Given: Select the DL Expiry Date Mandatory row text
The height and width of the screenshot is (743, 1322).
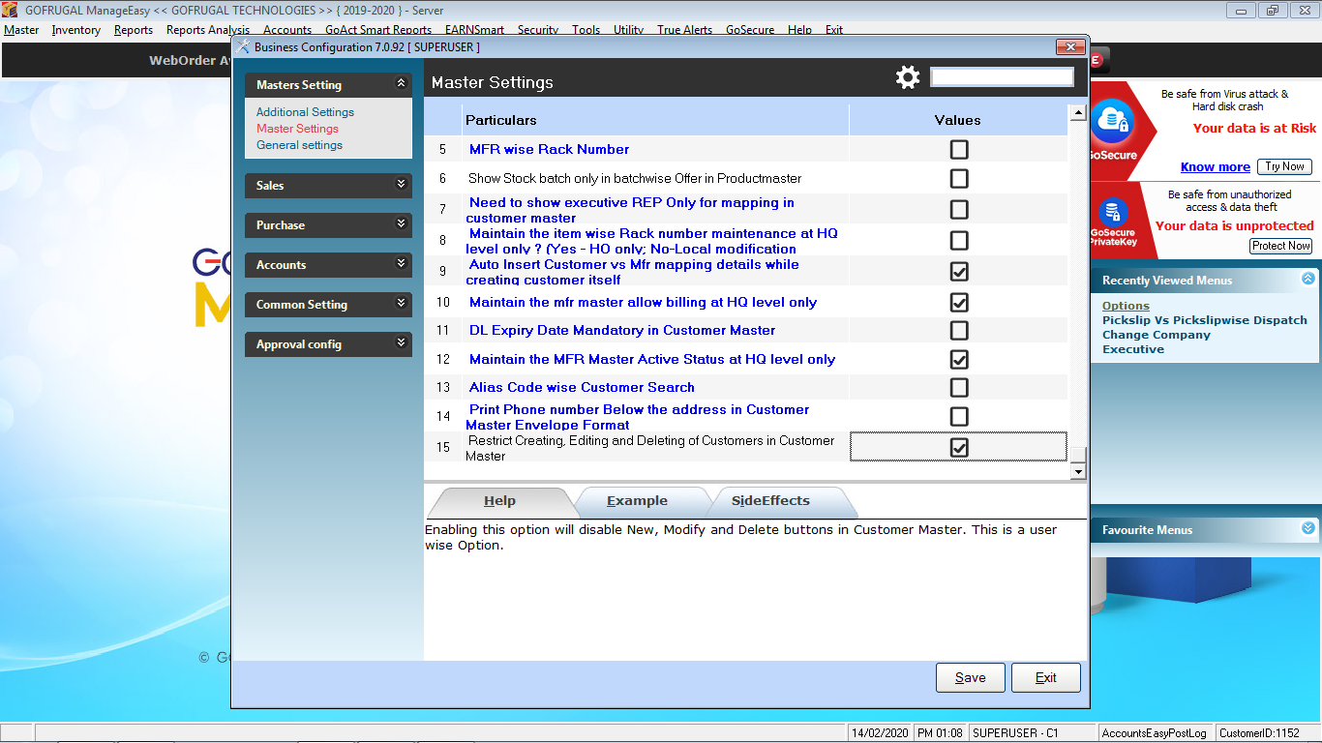Looking at the screenshot, I should tap(622, 331).
